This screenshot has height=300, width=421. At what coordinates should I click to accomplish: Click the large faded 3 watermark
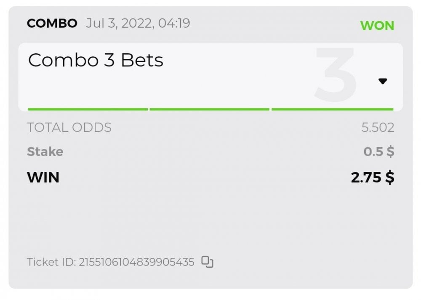(x=336, y=74)
